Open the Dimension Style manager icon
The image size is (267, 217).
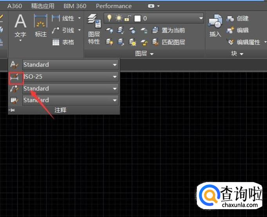coord(14,77)
